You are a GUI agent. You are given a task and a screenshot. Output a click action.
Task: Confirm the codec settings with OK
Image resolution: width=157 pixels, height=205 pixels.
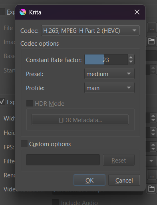(89, 180)
